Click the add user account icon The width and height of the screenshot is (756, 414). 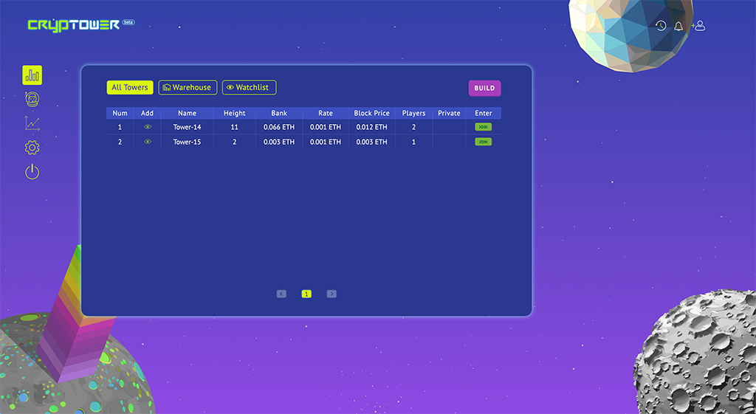point(698,26)
